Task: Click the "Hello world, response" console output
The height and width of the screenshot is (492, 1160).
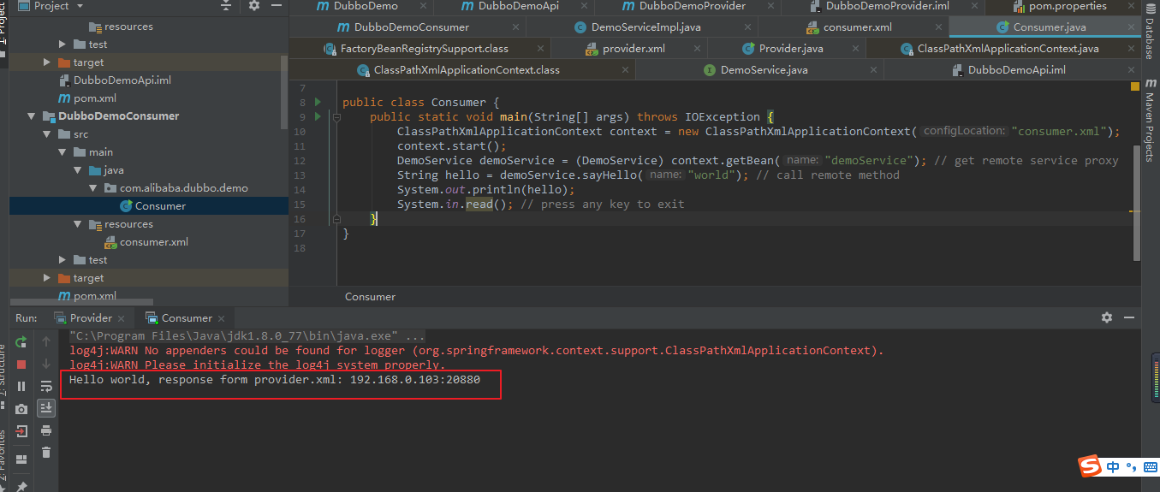Action: click(274, 379)
